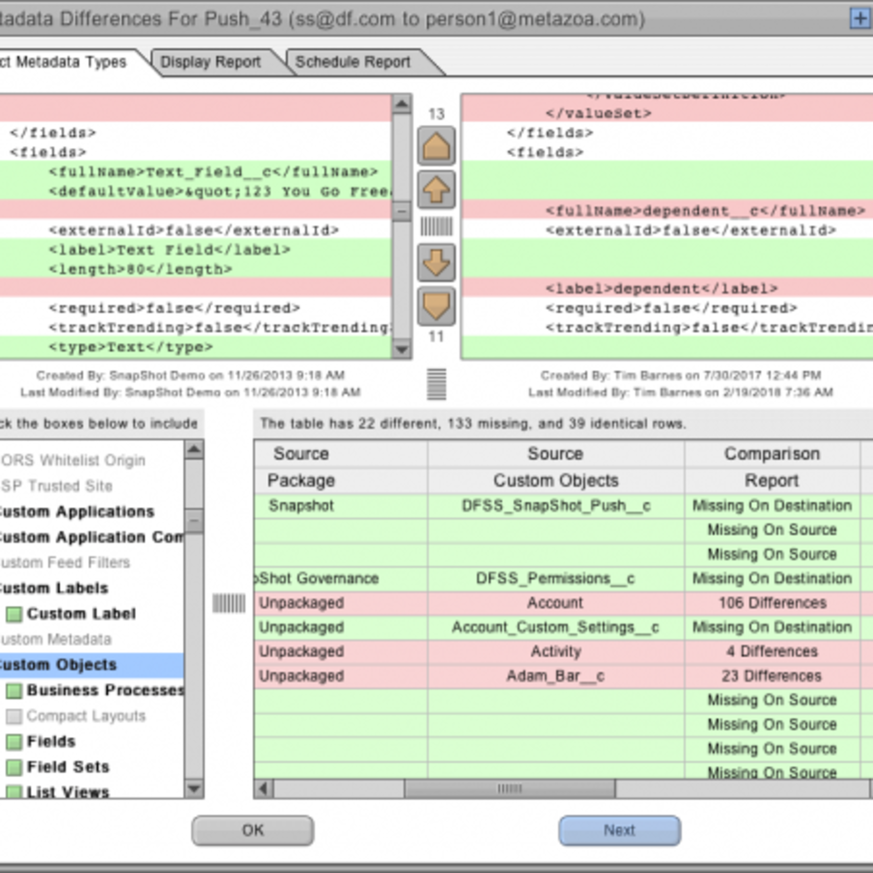The width and height of the screenshot is (873, 873).
Task: Toggle the Fields checkbox
Action: (14, 742)
